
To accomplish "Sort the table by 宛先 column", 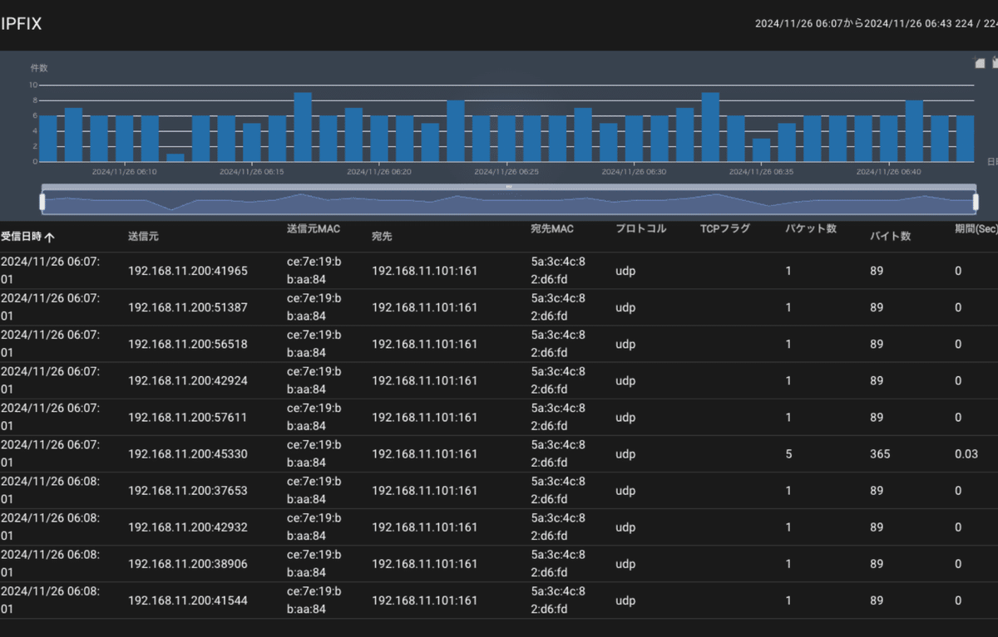I will (382, 236).
